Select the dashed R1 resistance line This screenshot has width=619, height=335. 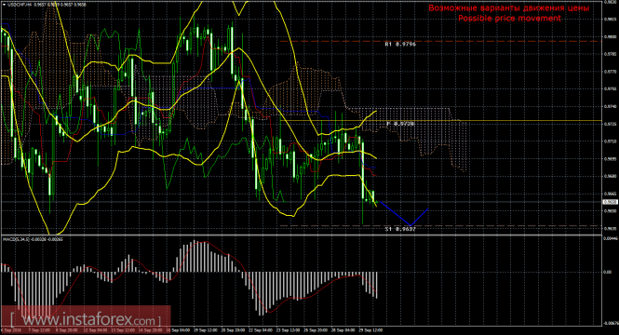441,41
